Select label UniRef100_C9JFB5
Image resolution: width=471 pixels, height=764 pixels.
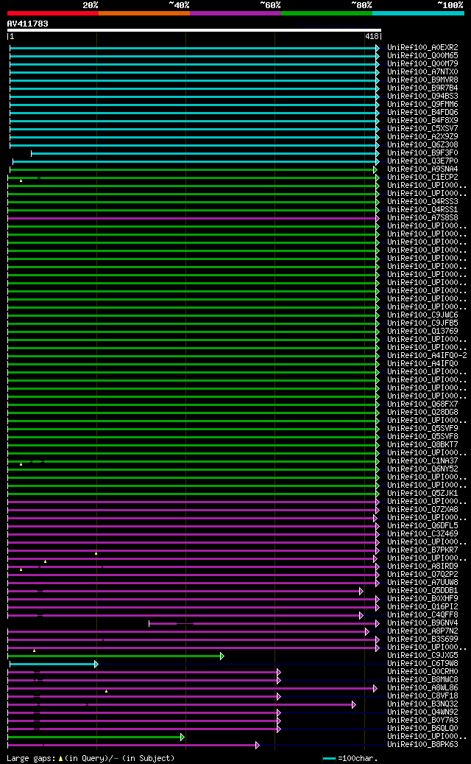422,323
